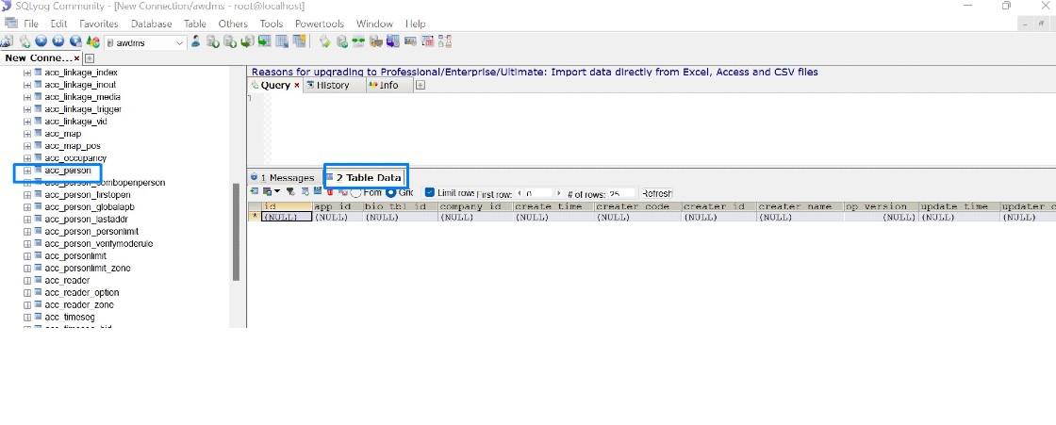1056x425 pixels.
Task: Open the Tools menu
Action: click(272, 24)
